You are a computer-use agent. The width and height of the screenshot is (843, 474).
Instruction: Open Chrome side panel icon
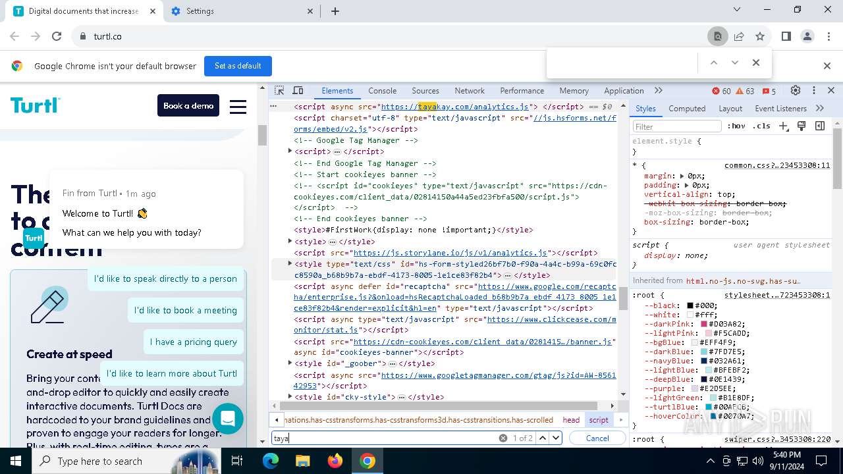[786, 36]
